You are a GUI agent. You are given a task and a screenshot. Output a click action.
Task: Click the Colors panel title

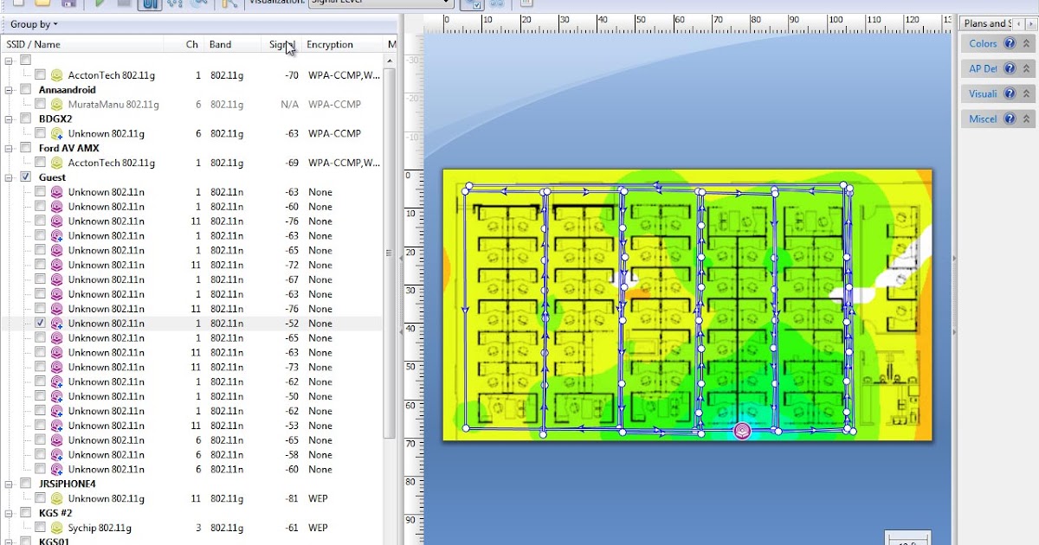pos(983,44)
